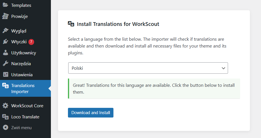Click the Templates folder icon

[5, 5]
